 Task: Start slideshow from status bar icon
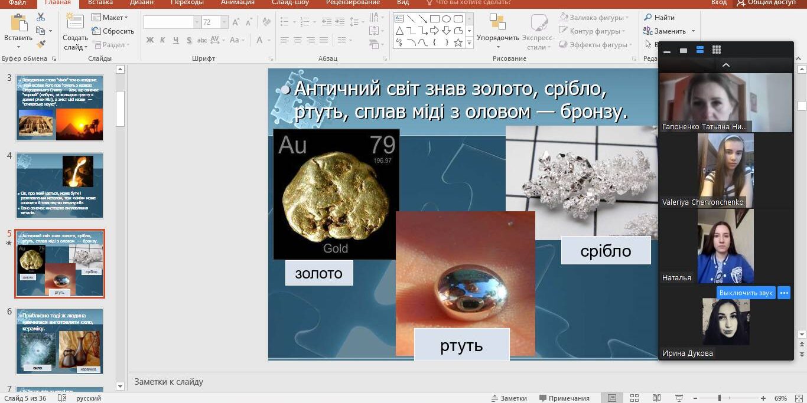[x=678, y=398]
